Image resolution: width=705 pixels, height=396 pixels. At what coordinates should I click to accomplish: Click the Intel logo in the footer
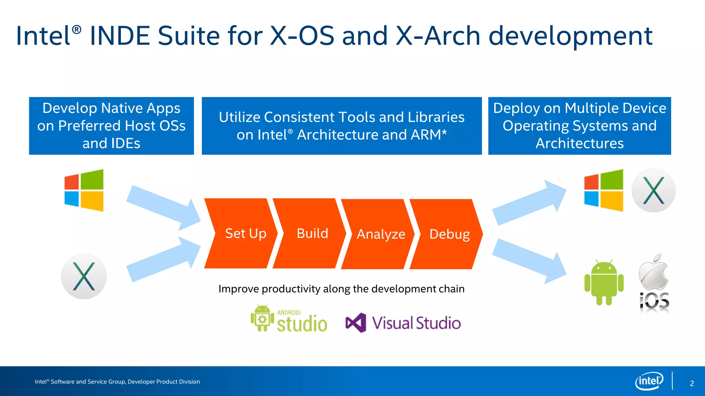point(649,381)
